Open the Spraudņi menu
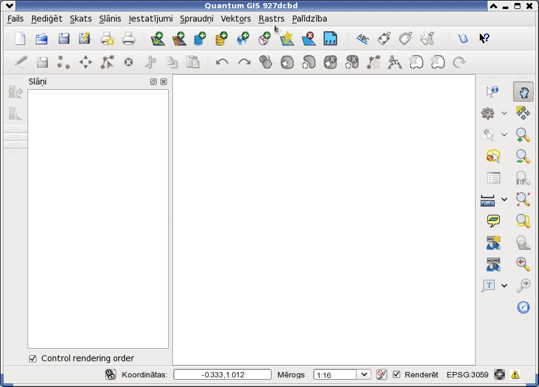This screenshot has width=539, height=387. (197, 19)
